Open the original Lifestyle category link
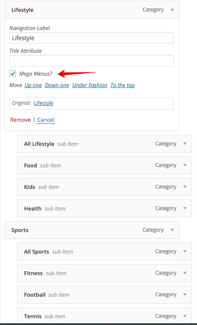197x325 pixels. 44,103
